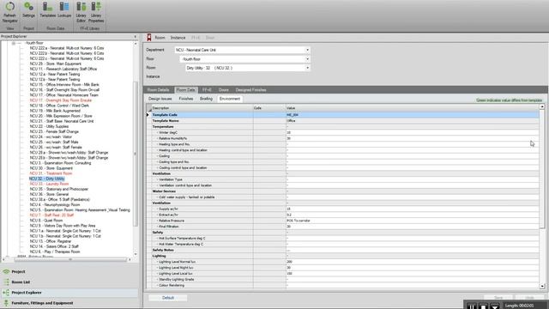Open the Briefing subtab
The image size is (549, 309).
pos(206,99)
